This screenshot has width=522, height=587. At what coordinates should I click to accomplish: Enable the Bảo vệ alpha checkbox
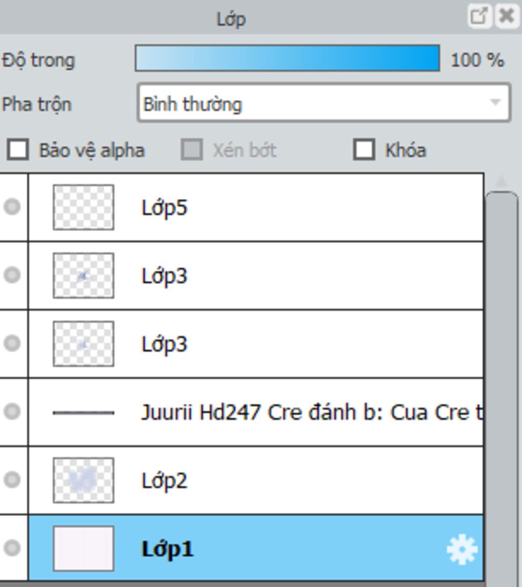click(18, 150)
